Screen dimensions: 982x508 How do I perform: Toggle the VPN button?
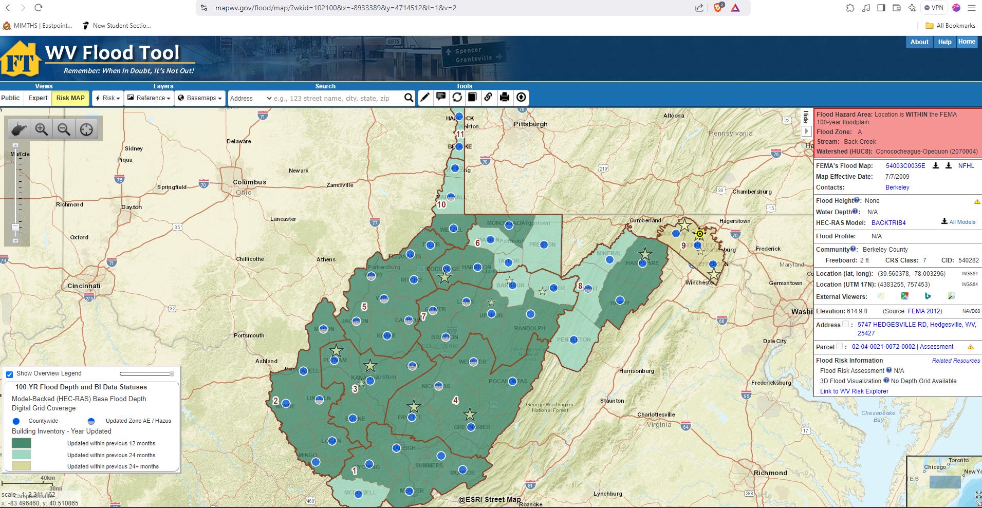[x=934, y=8]
